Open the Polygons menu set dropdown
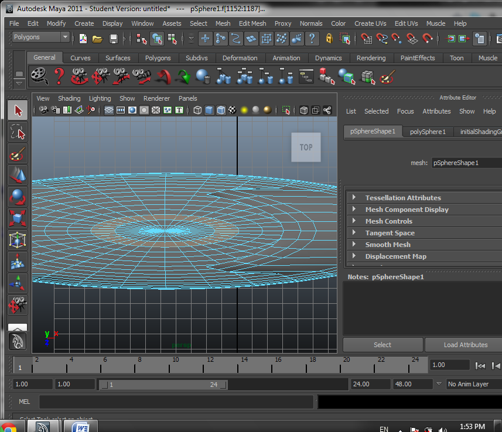The image size is (502, 432). click(x=40, y=37)
